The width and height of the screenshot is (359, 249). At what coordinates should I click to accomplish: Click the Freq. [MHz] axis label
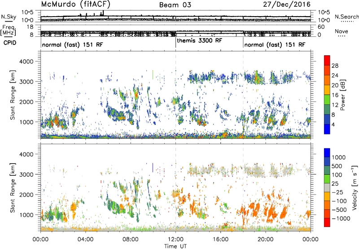[x=9, y=30]
